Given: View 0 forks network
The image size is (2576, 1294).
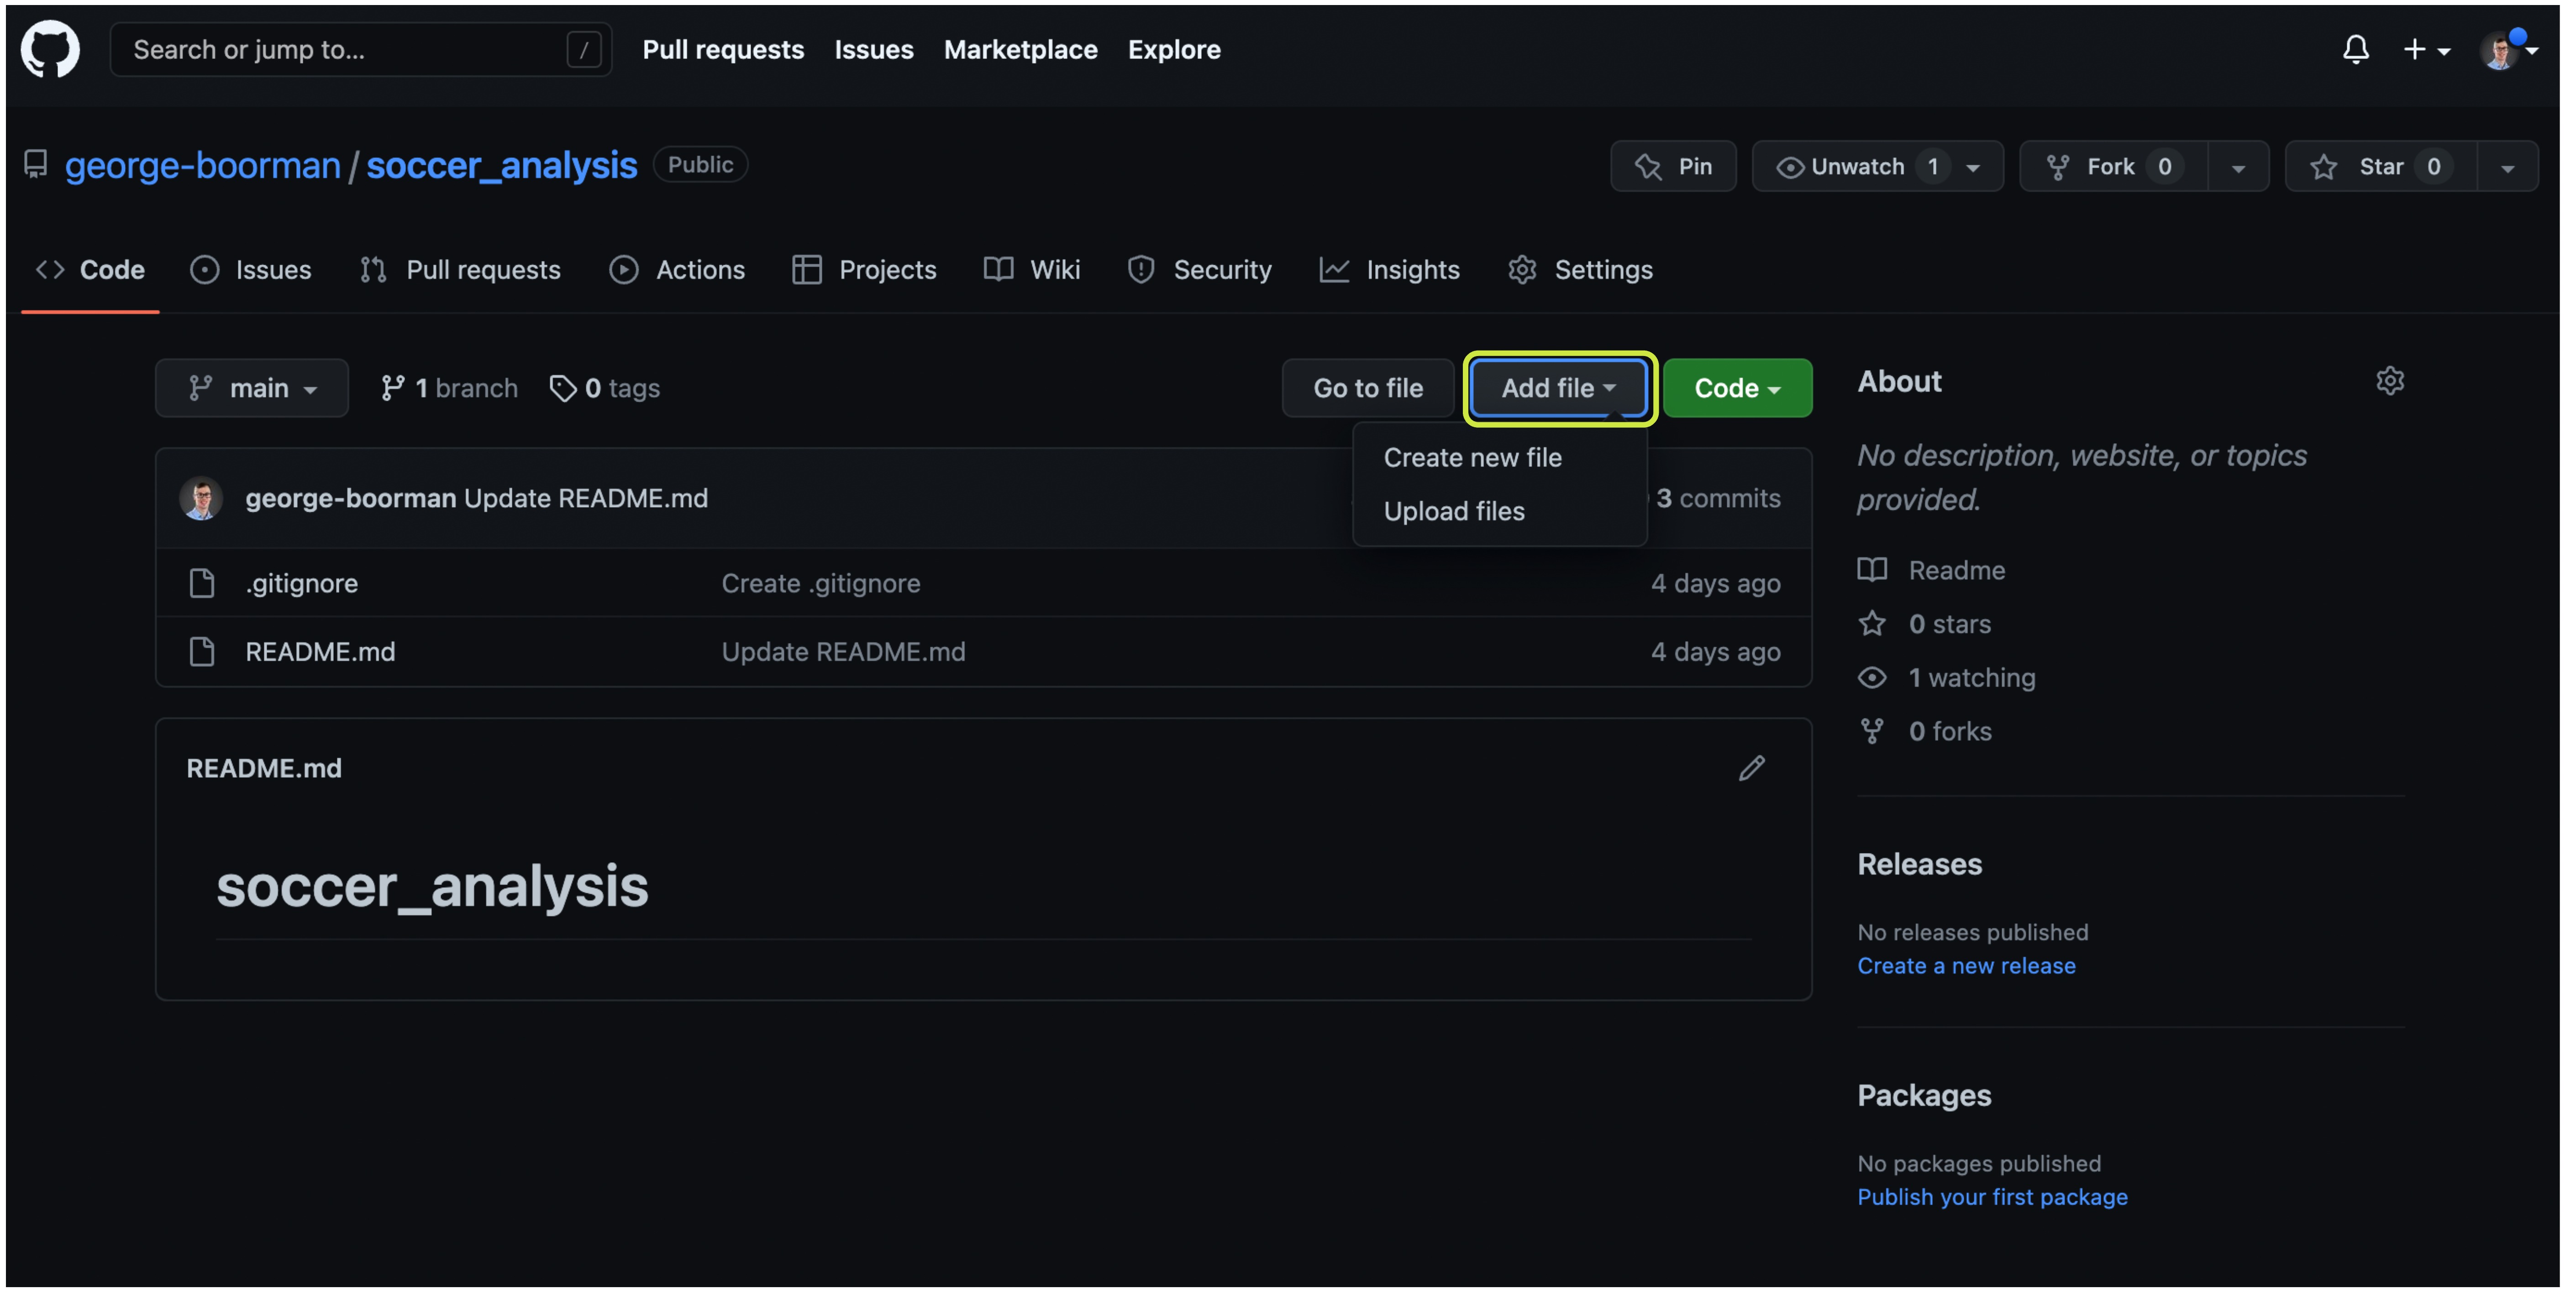Looking at the screenshot, I should coord(1925,732).
